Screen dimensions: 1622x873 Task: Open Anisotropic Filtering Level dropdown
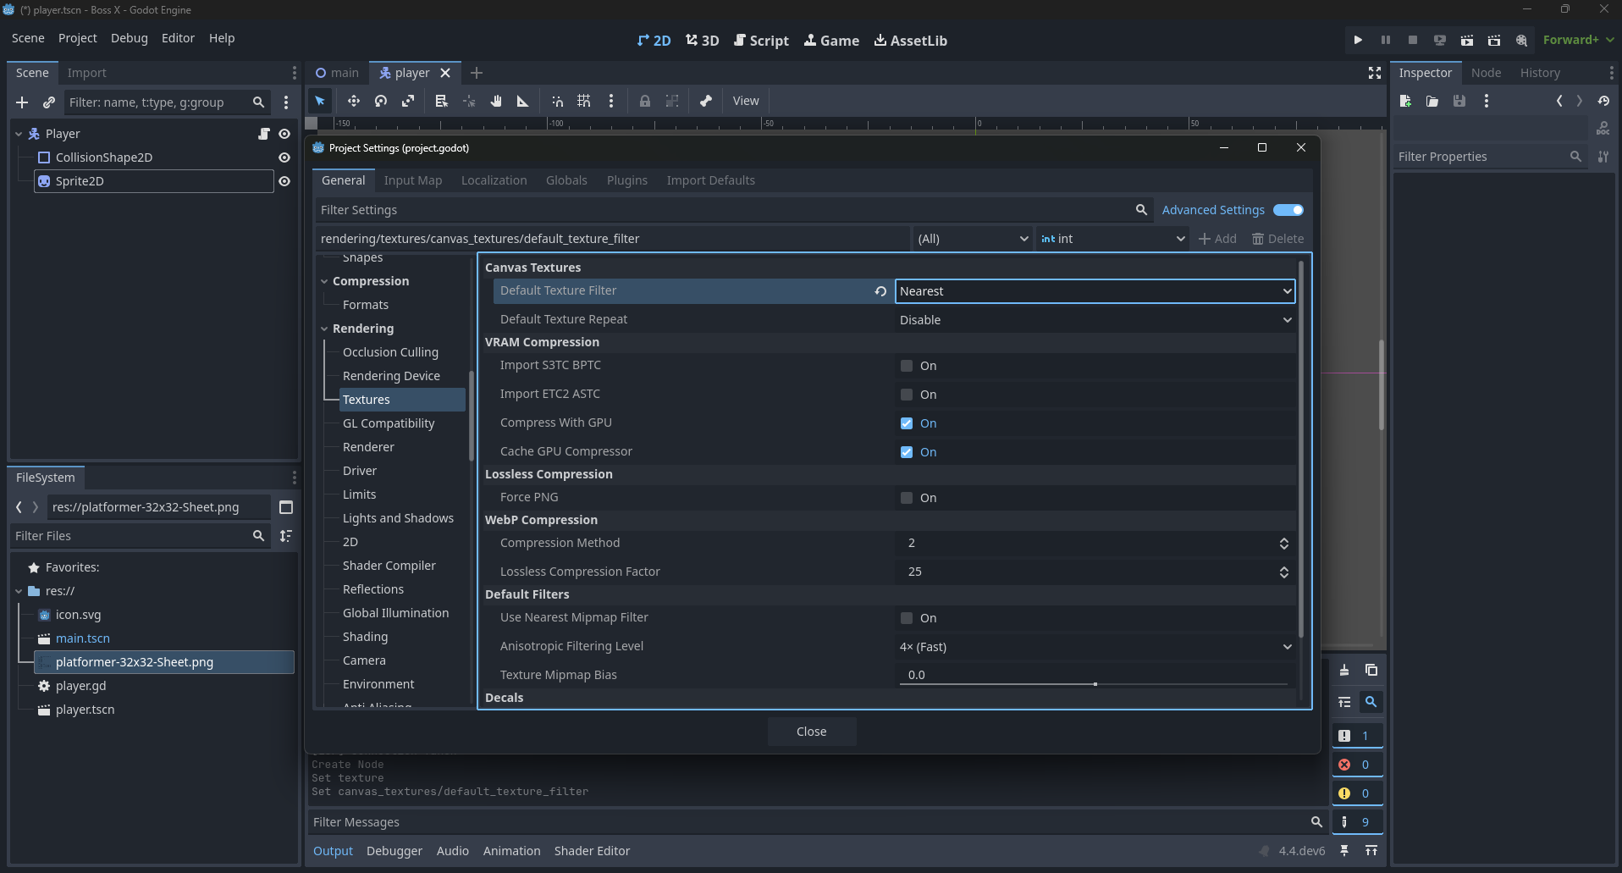pos(1095,647)
